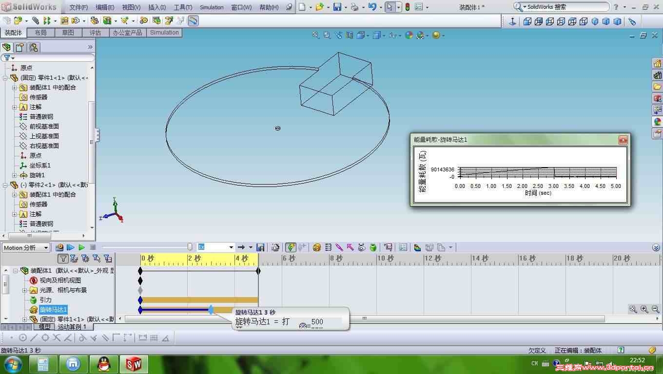
Task: Play the motion study animation
Action: click(81, 247)
